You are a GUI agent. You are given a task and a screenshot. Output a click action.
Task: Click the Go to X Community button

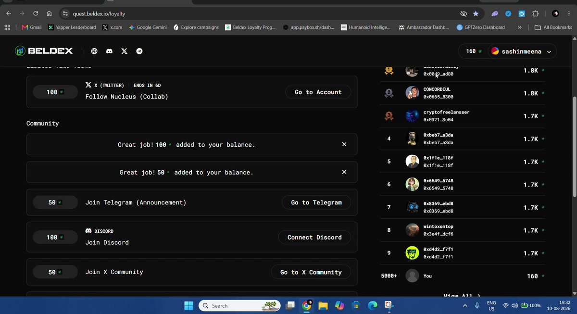311,272
